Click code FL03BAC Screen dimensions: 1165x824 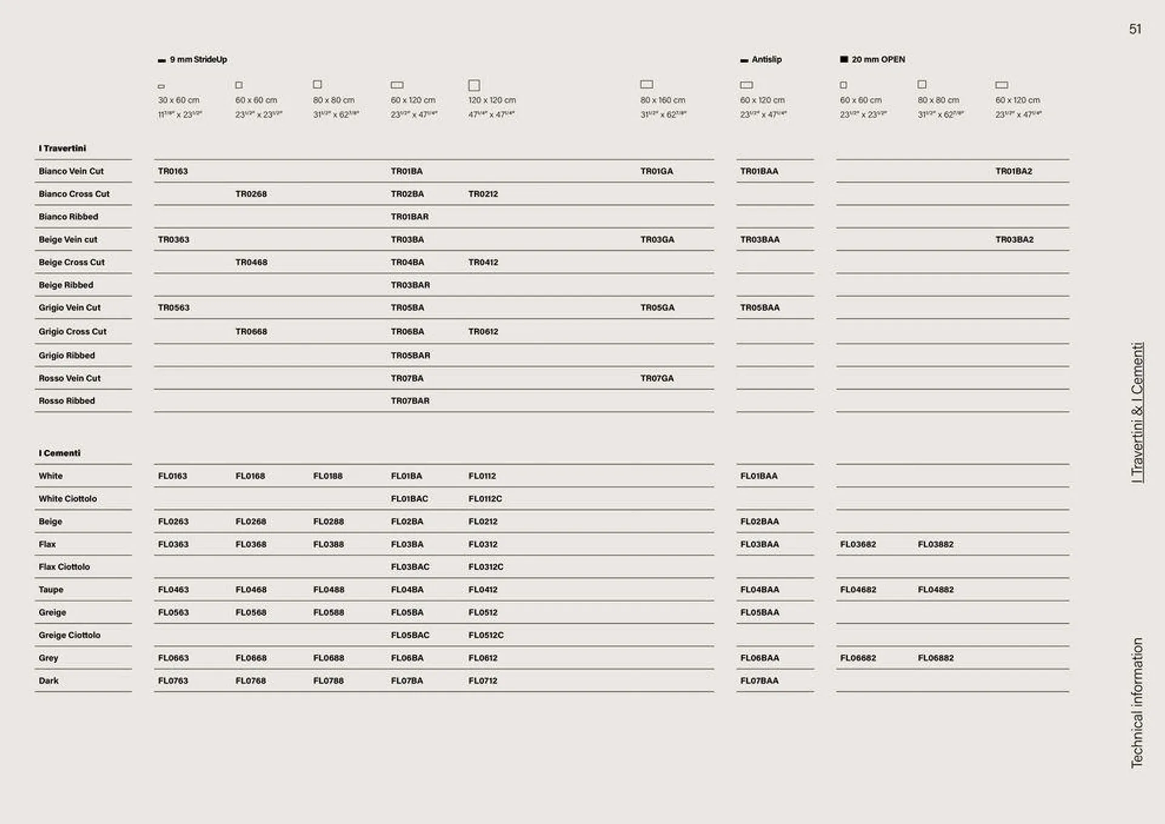pyautogui.click(x=410, y=567)
